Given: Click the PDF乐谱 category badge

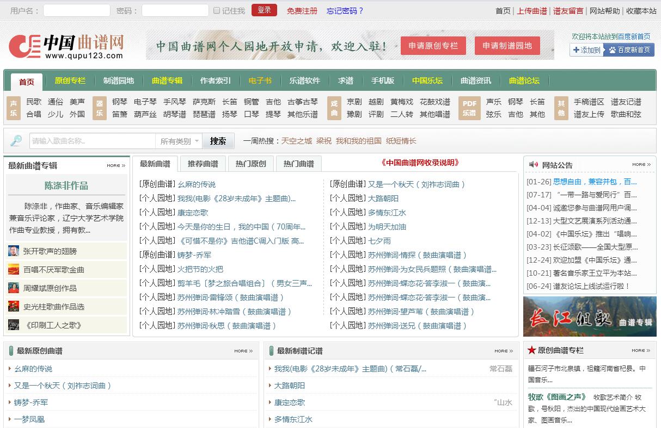Looking at the screenshot, I should (x=469, y=108).
